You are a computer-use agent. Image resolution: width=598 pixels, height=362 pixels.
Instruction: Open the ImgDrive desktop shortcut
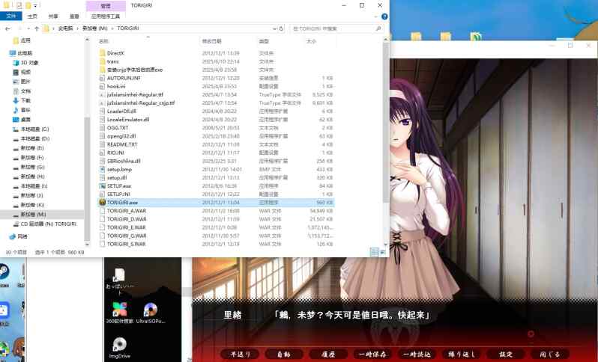[x=119, y=348]
